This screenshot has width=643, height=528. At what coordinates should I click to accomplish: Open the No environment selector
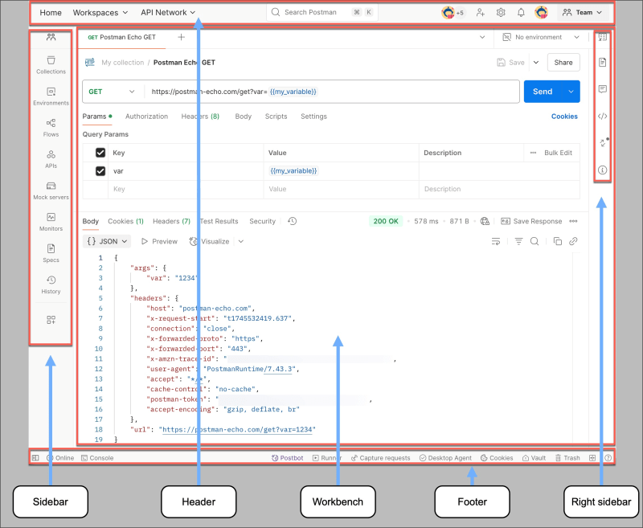(541, 37)
